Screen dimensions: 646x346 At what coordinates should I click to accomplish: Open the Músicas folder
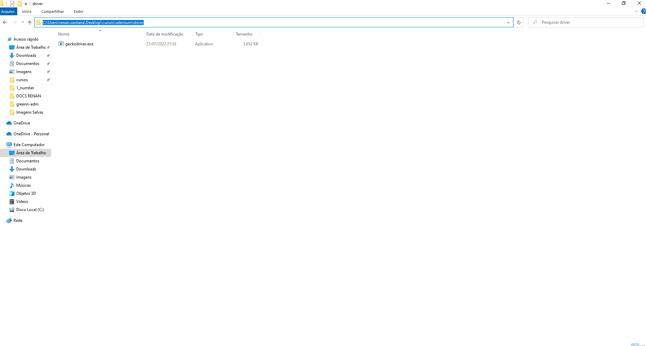point(23,185)
